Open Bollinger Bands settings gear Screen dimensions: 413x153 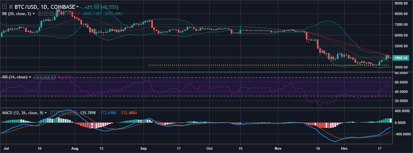(x=46, y=14)
